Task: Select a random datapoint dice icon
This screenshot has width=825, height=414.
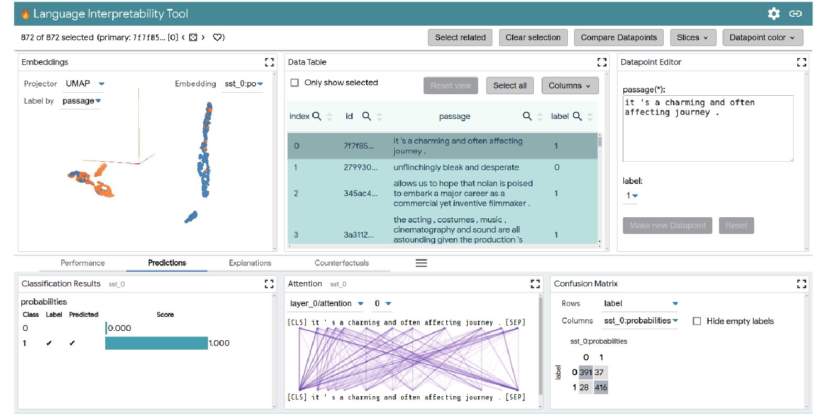Action: [193, 37]
